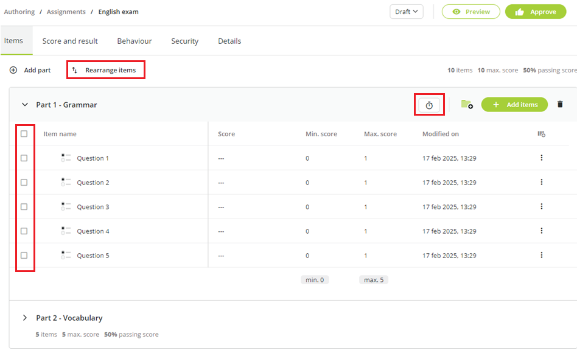Click the Preview button
This screenshot has height=350, width=577.
click(x=470, y=12)
